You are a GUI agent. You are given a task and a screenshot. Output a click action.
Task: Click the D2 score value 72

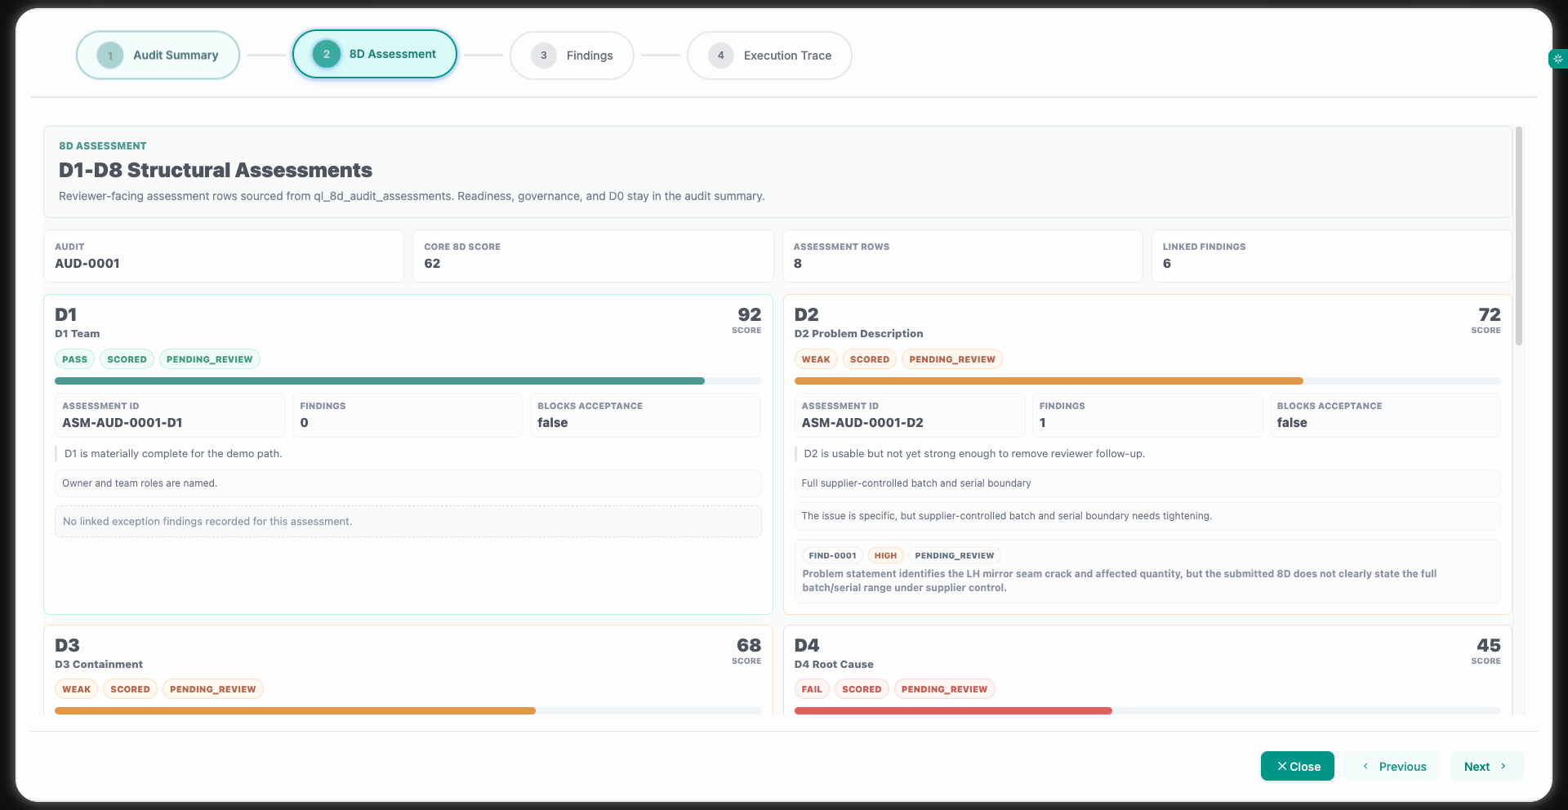click(x=1489, y=314)
